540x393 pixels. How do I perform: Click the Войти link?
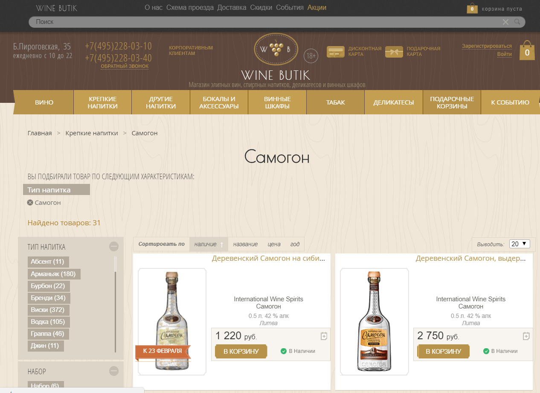pos(505,54)
